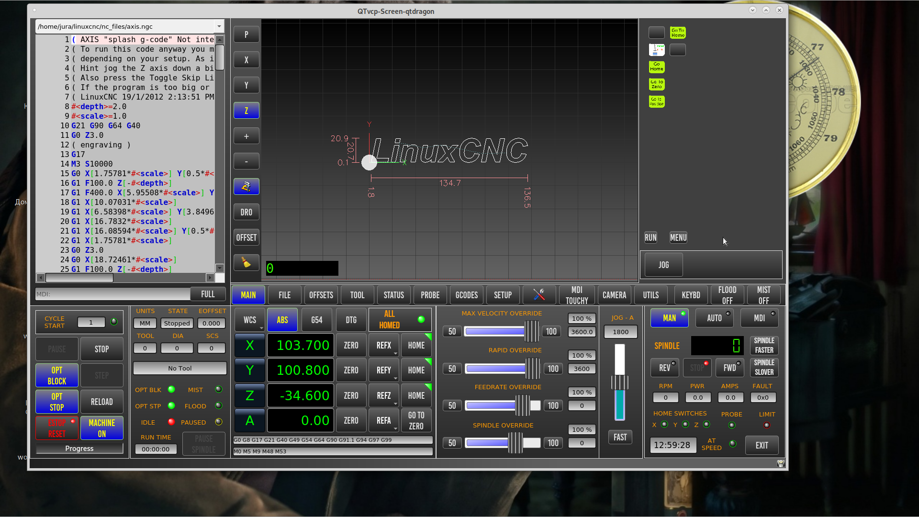
Task: Zoom in the preview with plus button
Action: (246, 136)
